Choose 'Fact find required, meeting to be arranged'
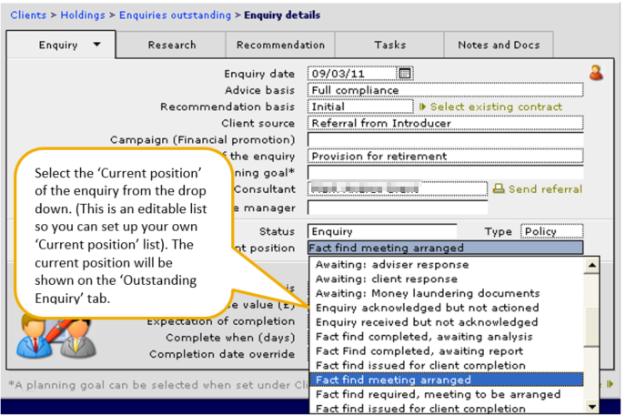Screen dimensions: 626x416 tap(447, 394)
